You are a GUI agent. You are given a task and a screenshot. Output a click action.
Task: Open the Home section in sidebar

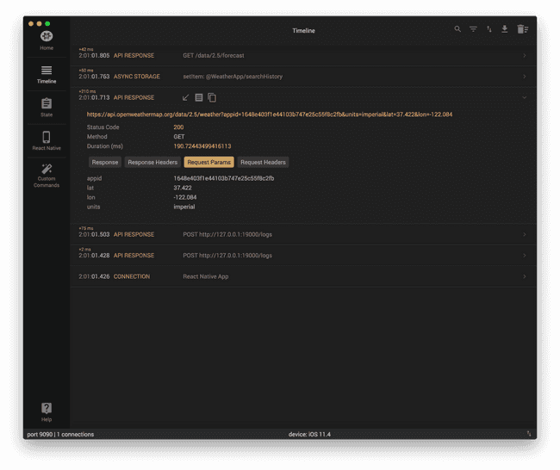coord(47,40)
